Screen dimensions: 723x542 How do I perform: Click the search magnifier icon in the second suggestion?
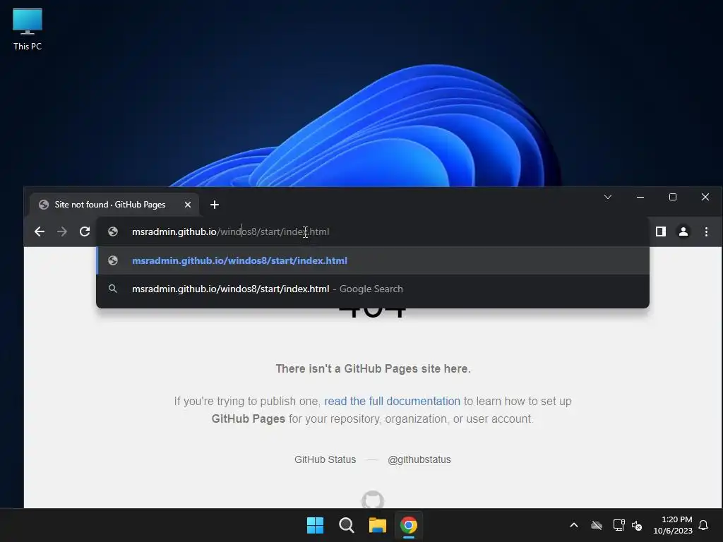[113, 289]
